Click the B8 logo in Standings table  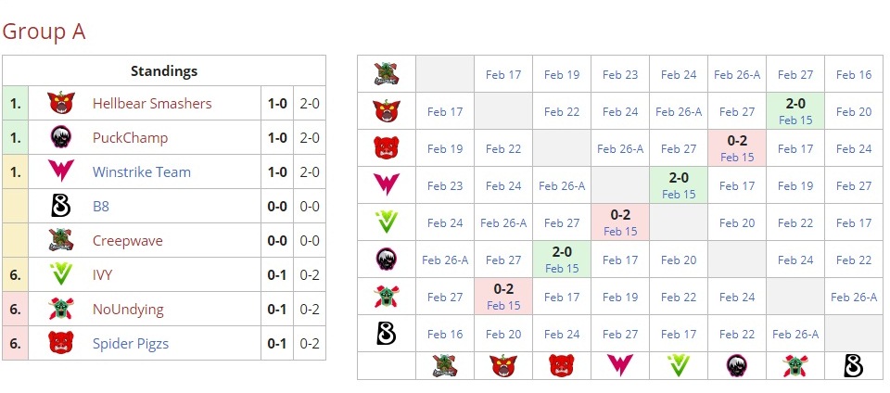[x=61, y=207]
